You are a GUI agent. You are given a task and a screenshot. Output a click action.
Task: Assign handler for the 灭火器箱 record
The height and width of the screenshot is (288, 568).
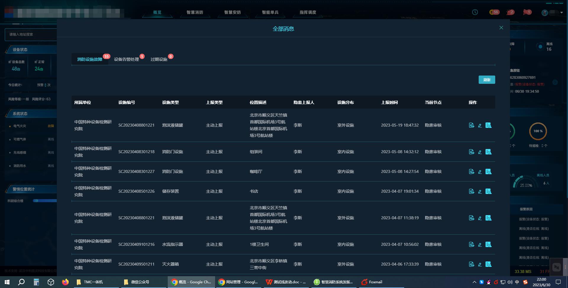[x=488, y=264]
